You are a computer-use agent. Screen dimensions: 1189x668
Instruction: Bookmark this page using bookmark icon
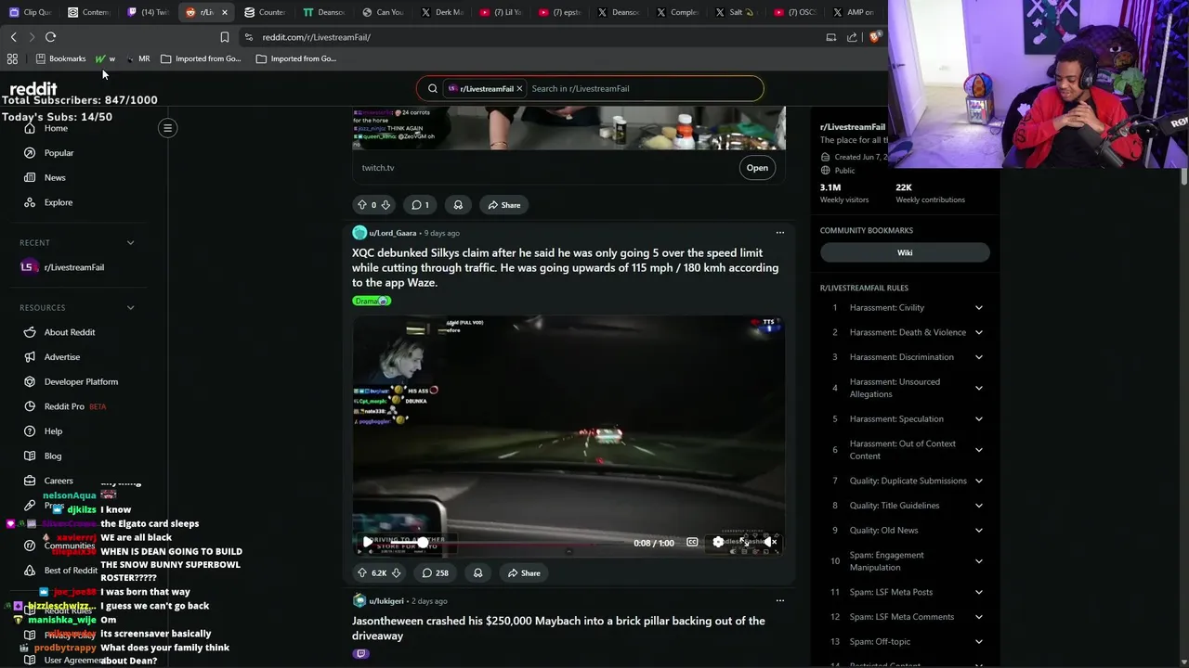[x=224, y=37]
